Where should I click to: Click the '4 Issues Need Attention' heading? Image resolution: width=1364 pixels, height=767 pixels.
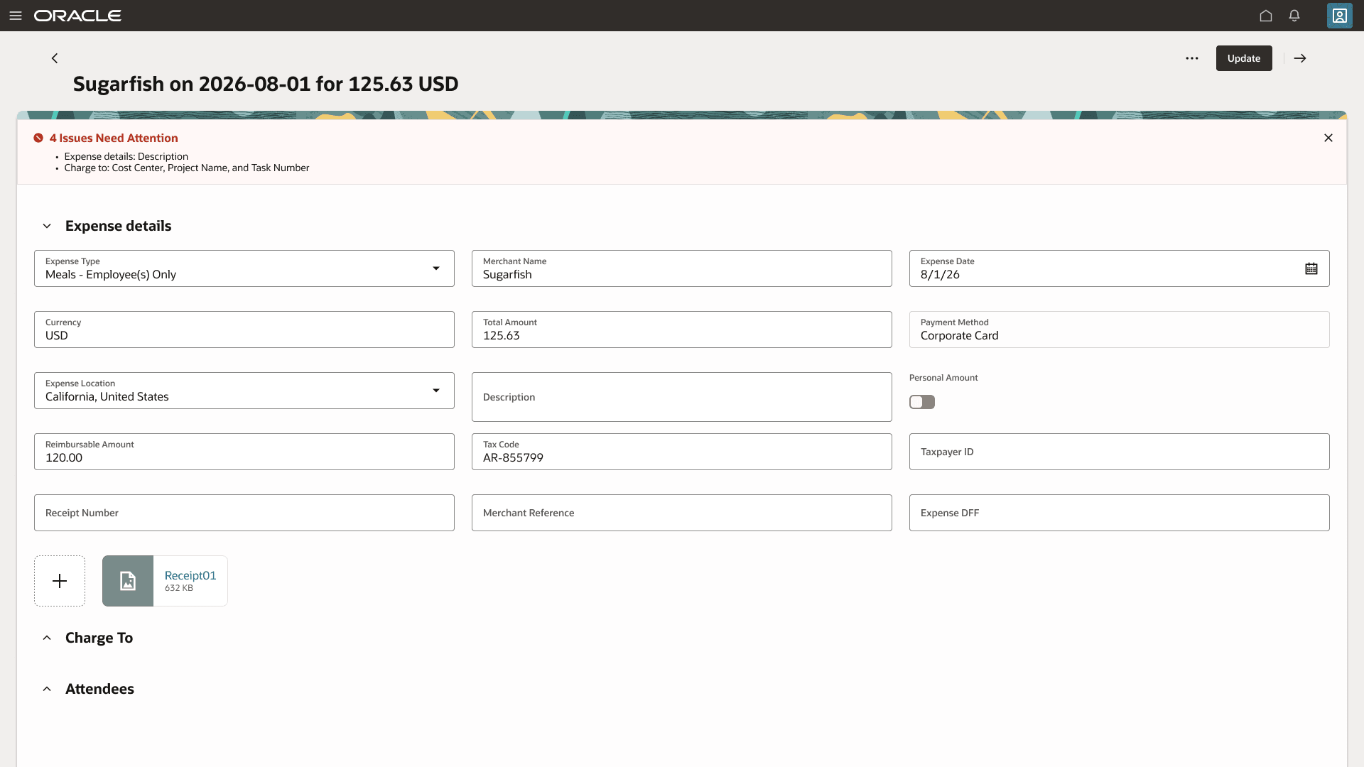click(x=114, y=138)
